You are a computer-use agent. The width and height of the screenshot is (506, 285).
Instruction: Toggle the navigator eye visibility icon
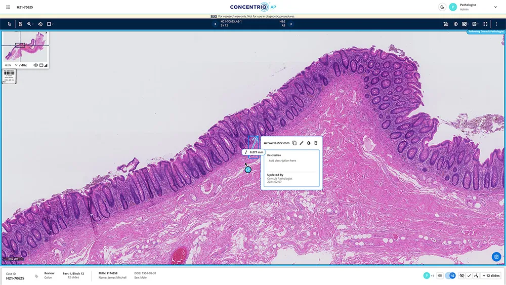[x=36, y=65]
